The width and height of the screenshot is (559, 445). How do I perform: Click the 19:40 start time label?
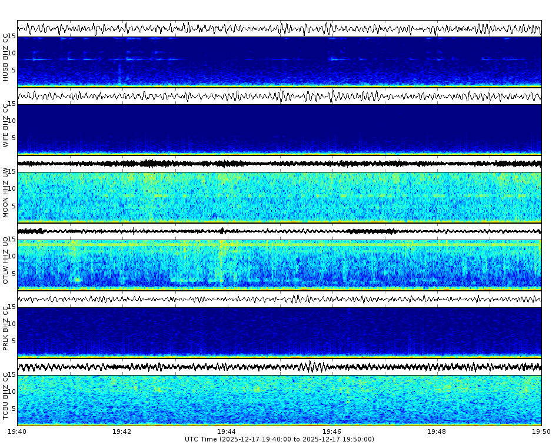[x=16, y=430]
